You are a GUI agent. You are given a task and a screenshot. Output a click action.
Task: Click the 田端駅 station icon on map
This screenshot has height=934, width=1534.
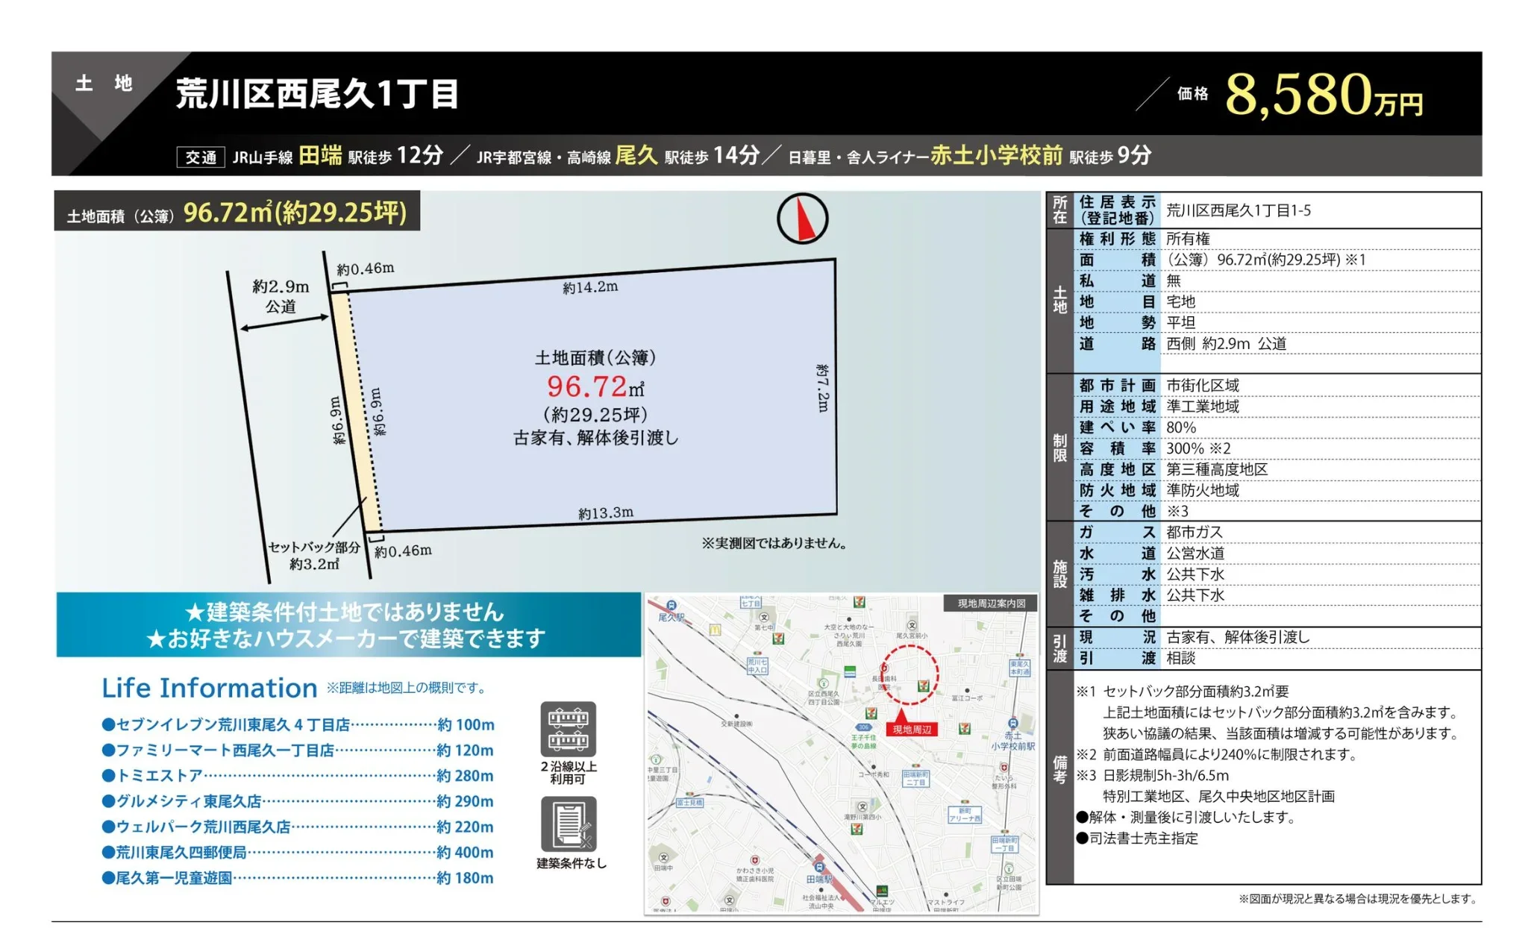[x=820, y=868]
